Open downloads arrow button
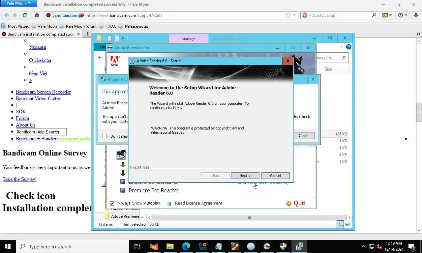The image size is (422, 253). [416, 15]
